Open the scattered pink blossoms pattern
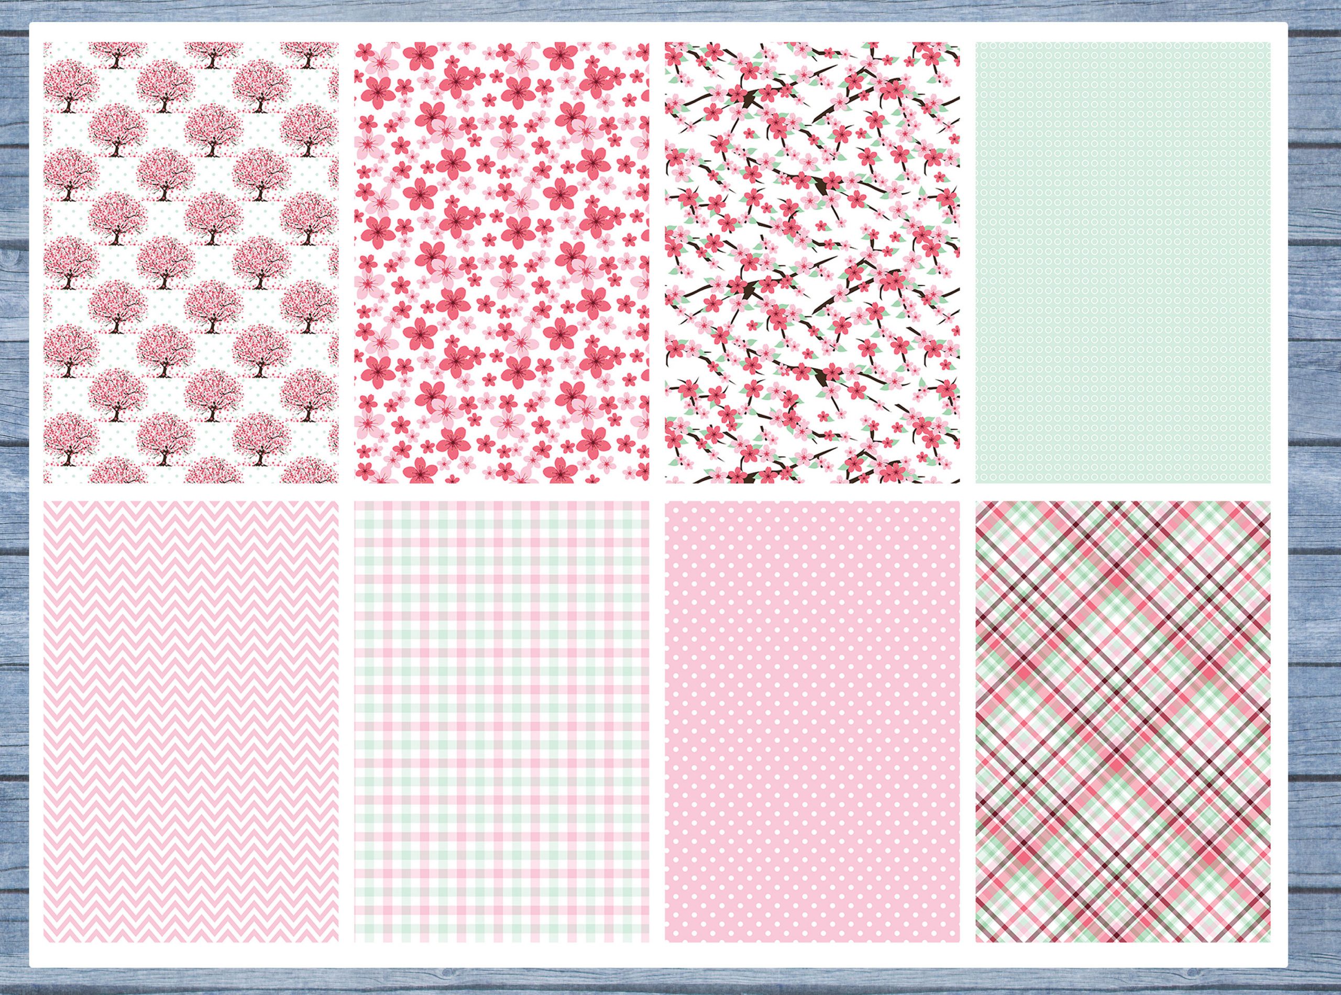This screenshot has height=995, width=1341. coord(502,261)
